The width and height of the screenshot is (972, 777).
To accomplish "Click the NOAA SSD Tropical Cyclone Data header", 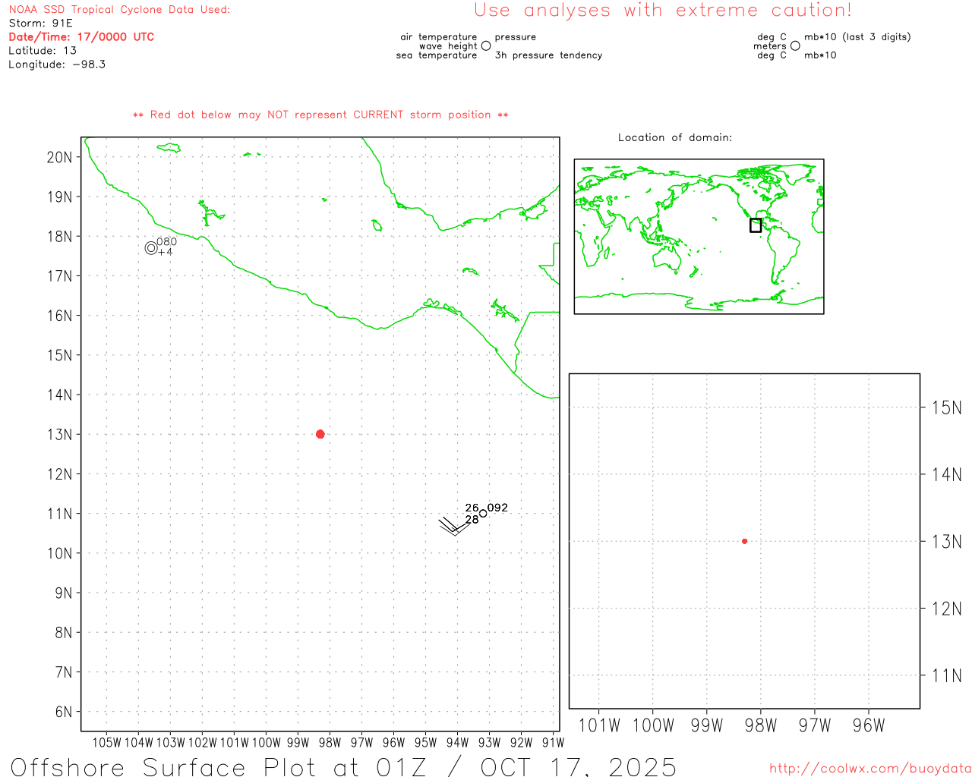I will tap(119, 10).
